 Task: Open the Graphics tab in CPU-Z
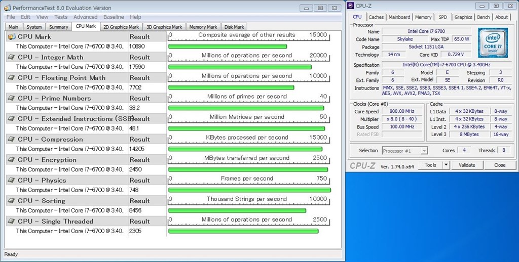(x=463, y=17)
